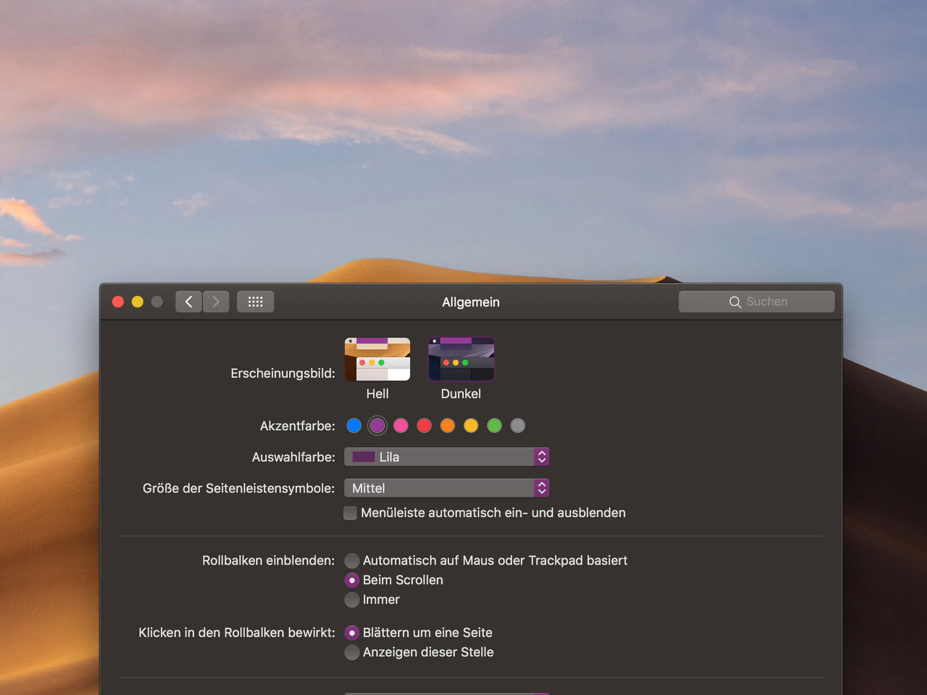Click the Hell label text
The image size is (927, 695).
tap(377, 394)
